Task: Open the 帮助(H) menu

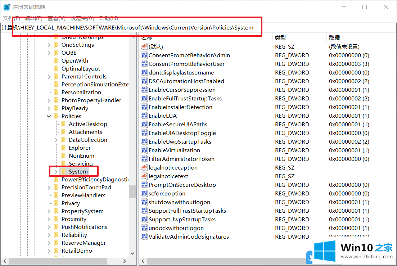Action: click(x=109, y=18)
